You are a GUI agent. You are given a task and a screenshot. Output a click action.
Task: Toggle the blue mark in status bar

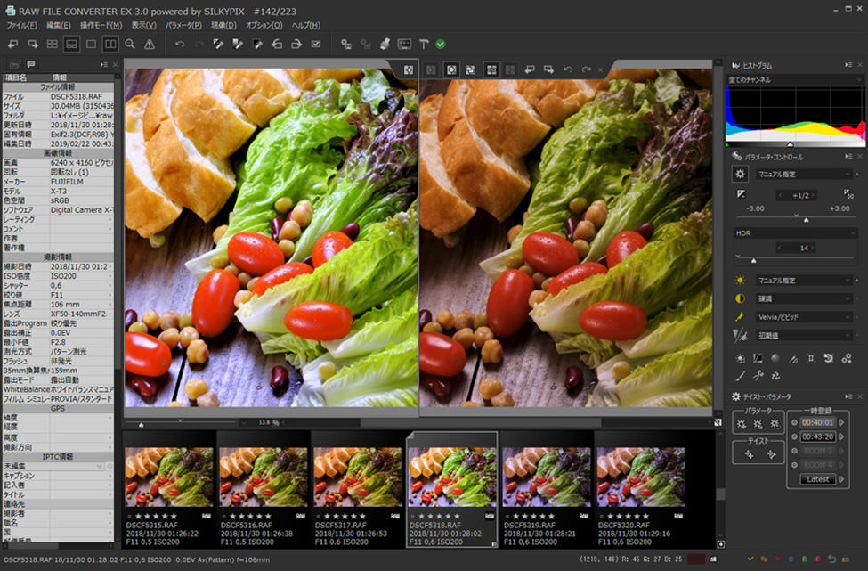791,559
